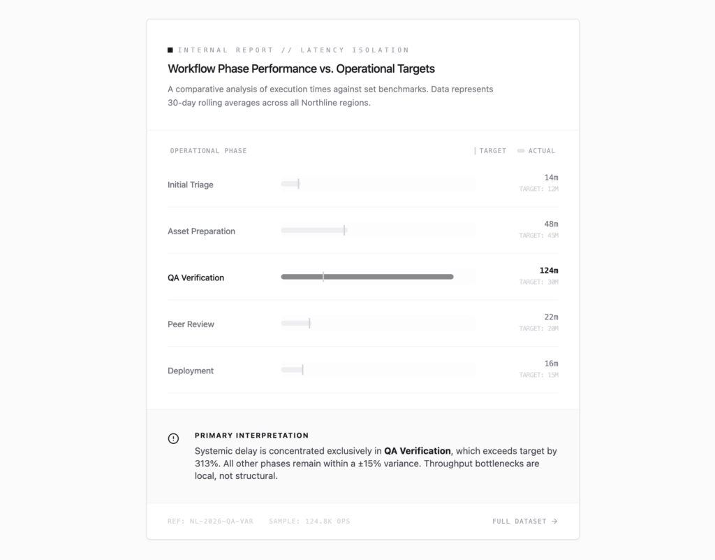The image size is (715, 560).
Task: Click the Deployment progress bar
Action: pos(378,370)
